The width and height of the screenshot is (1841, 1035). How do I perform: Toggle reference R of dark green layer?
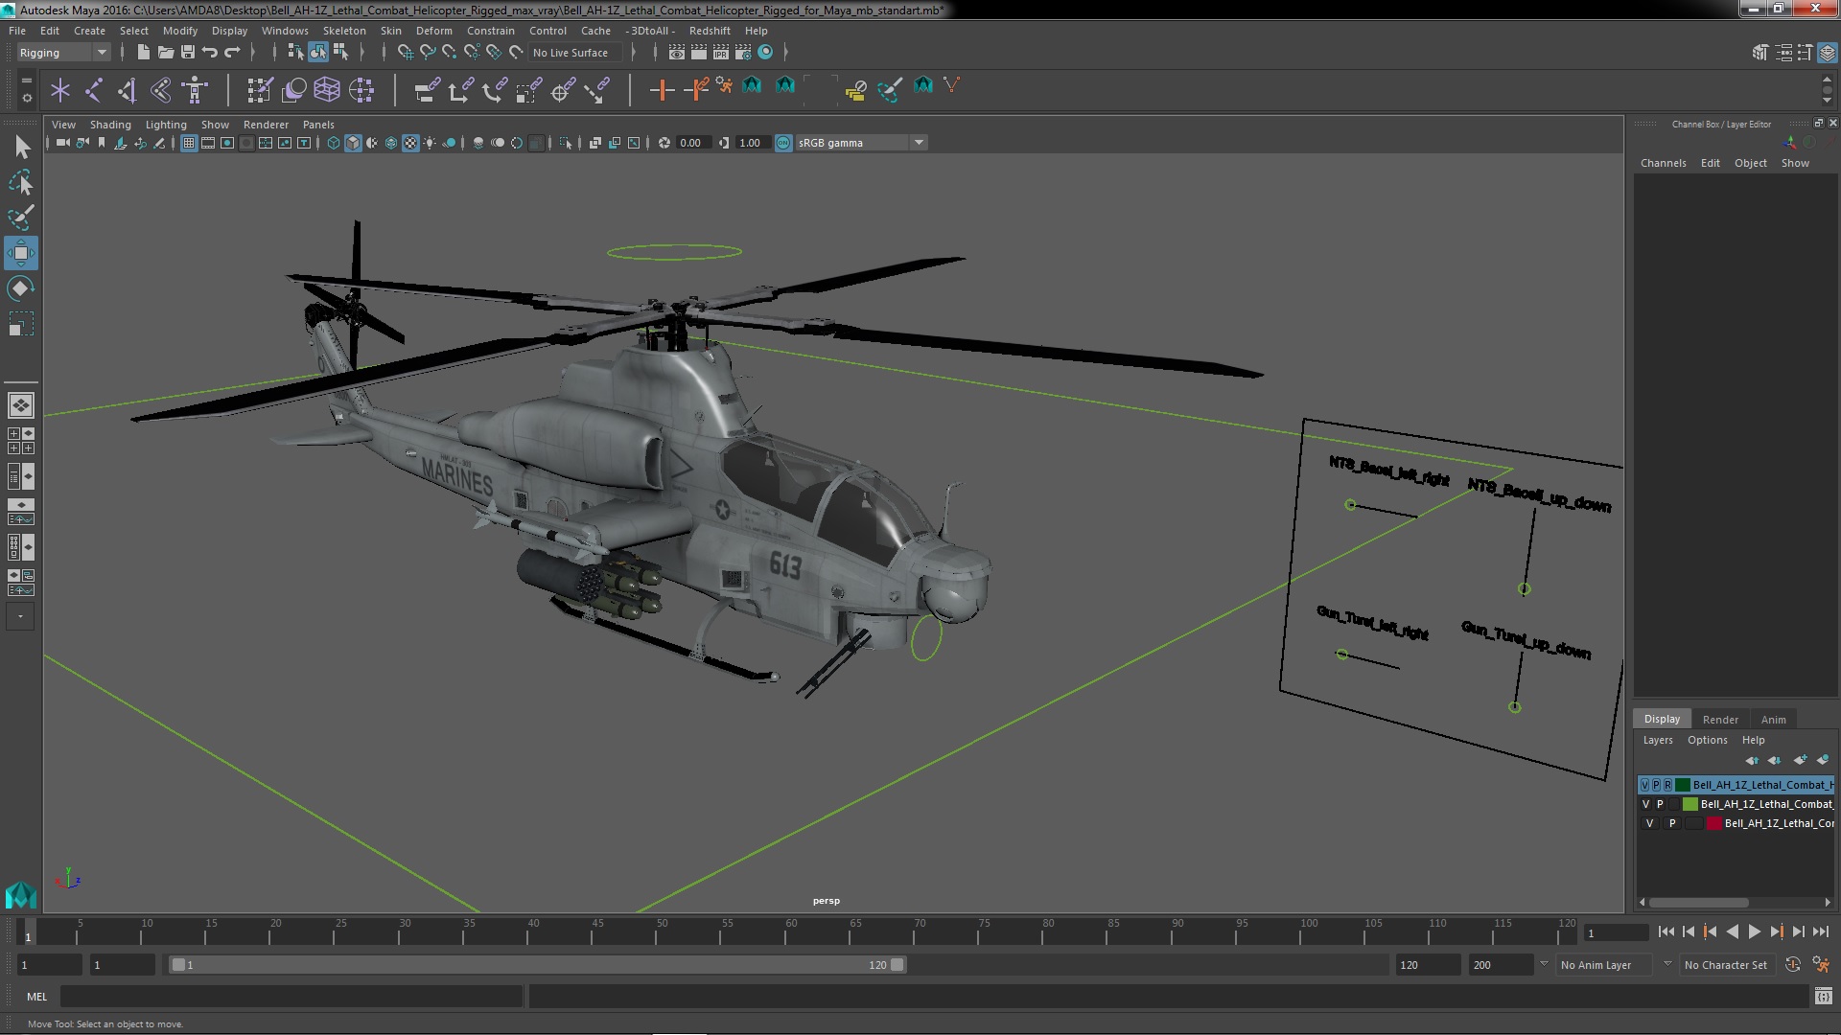tap(1667, 785)
